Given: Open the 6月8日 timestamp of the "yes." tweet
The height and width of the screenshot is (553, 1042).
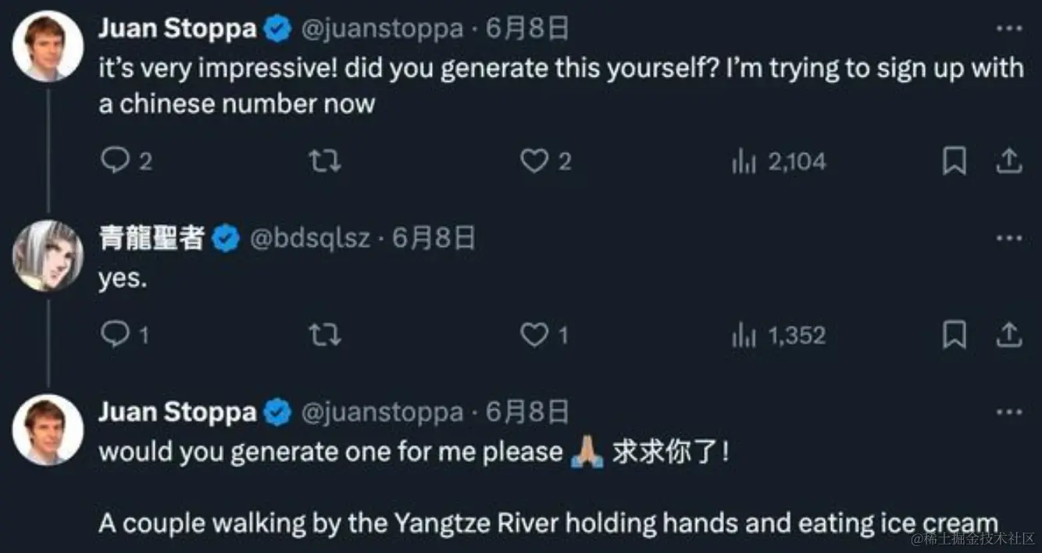Looking at the screenshot, I should pos(434,238).
